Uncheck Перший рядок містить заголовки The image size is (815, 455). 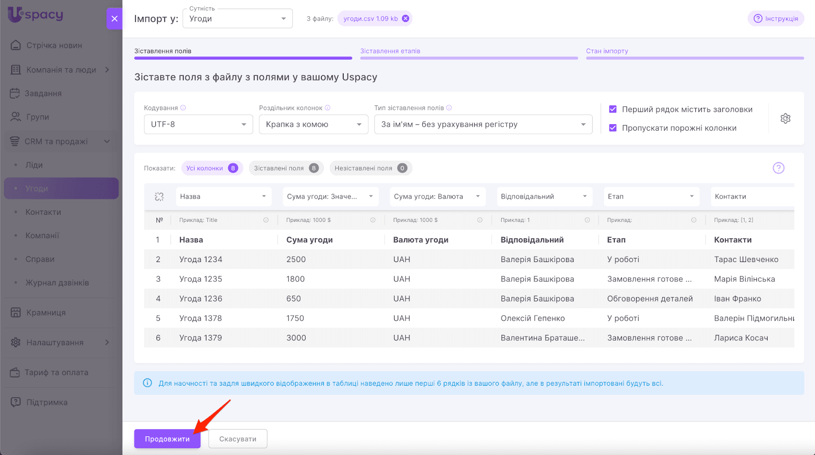click(613, 109)
